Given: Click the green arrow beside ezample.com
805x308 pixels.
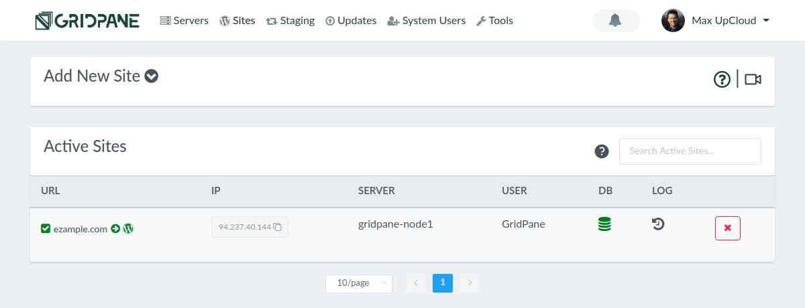Looking at the screenshot, I should [x=115, y=228].
